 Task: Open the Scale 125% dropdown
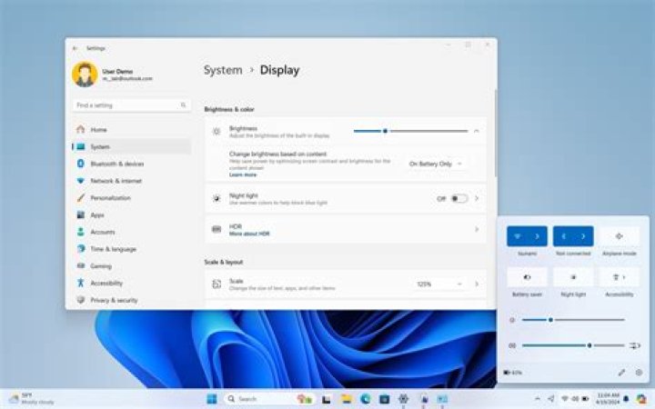point(436,284)
